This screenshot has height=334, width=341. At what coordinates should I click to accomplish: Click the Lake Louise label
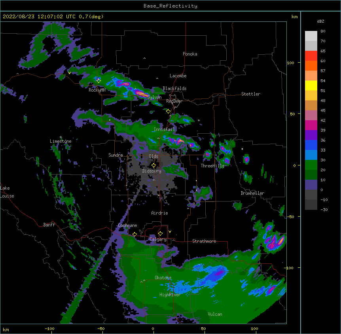(x=7, y=192)
